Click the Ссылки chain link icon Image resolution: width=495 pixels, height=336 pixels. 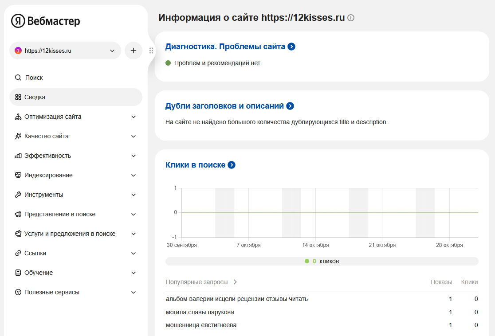coord(18,254)
